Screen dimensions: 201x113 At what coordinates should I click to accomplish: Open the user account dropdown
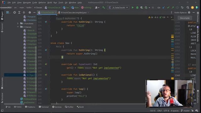pyautogui.click(x=97, y=8)
